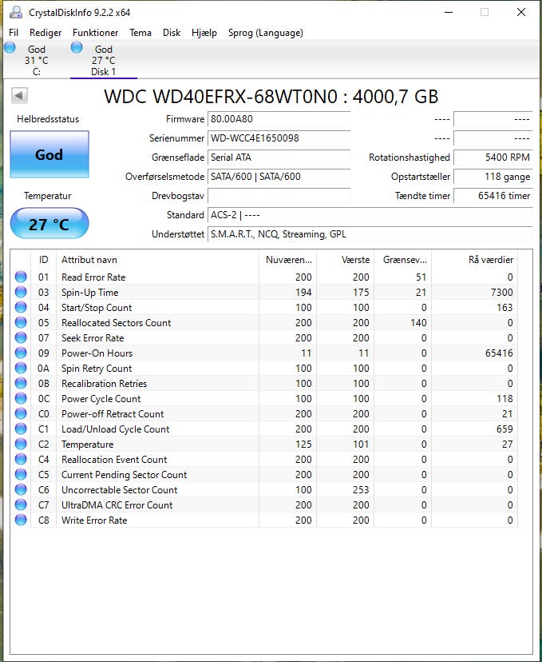This screenshot has width=542, height=662.
Task: Click the Grænseflade Serial ATA field
Action: pyautogui.click(x=279, y=158)
